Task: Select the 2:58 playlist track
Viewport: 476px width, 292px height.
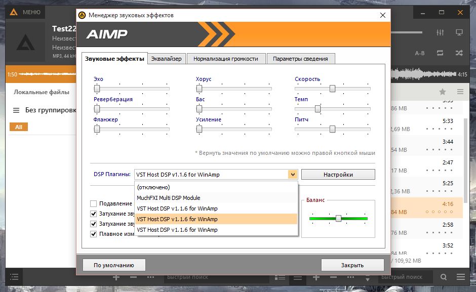Action: [x=426, y=229]
